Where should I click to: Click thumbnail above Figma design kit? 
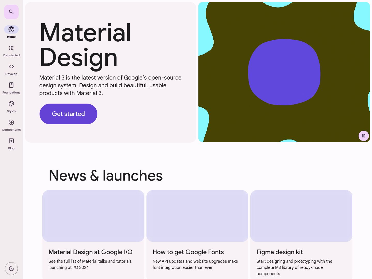pos(301,216)
